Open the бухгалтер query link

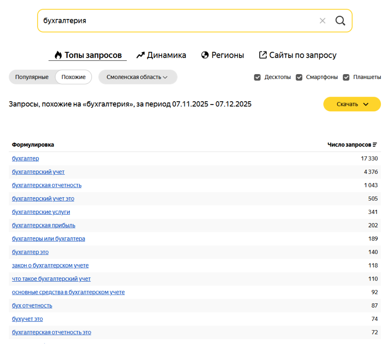25,159
